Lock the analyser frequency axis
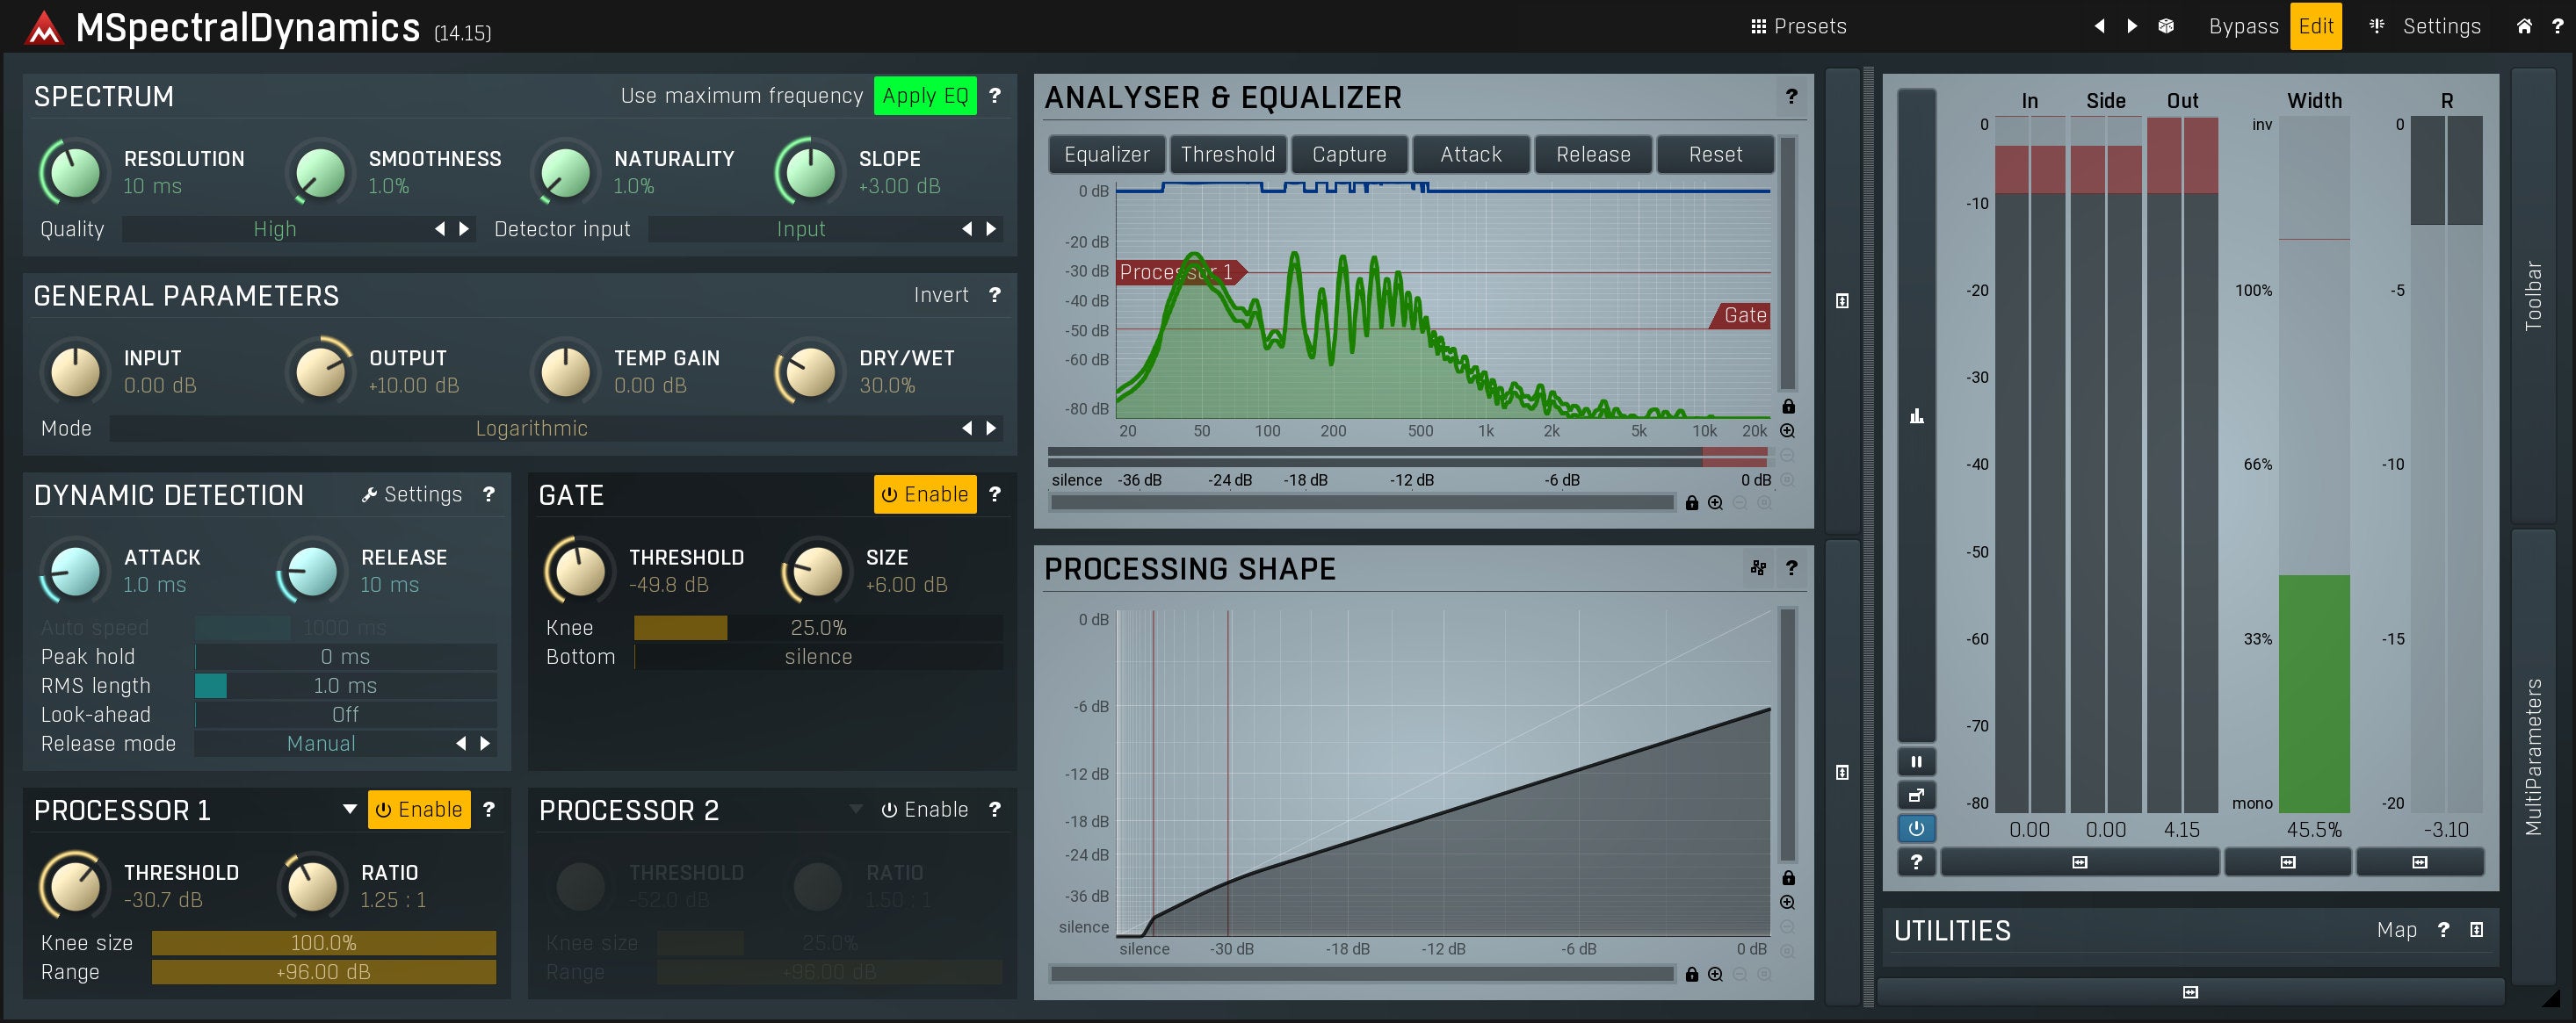This screenshot has width=2576, height=1023. (x=1691, y=503)
